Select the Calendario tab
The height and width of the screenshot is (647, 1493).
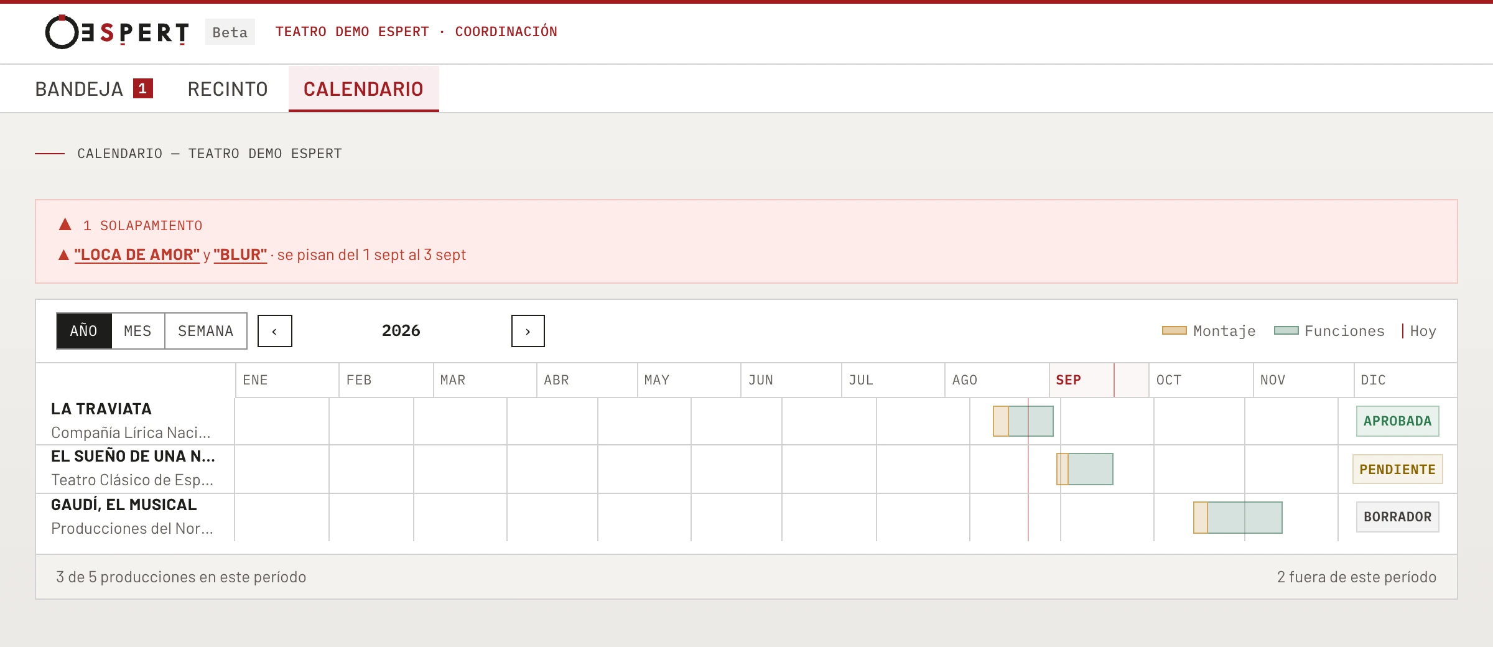363,89
